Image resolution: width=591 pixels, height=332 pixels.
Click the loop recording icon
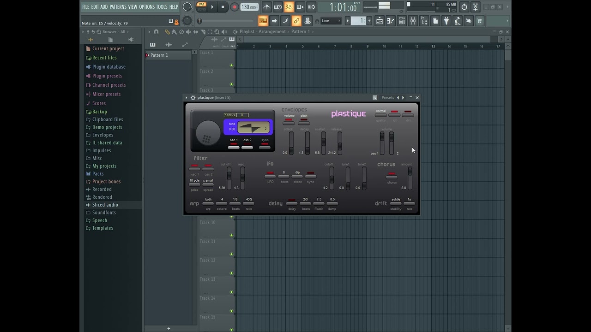click(x=312, y=7)
